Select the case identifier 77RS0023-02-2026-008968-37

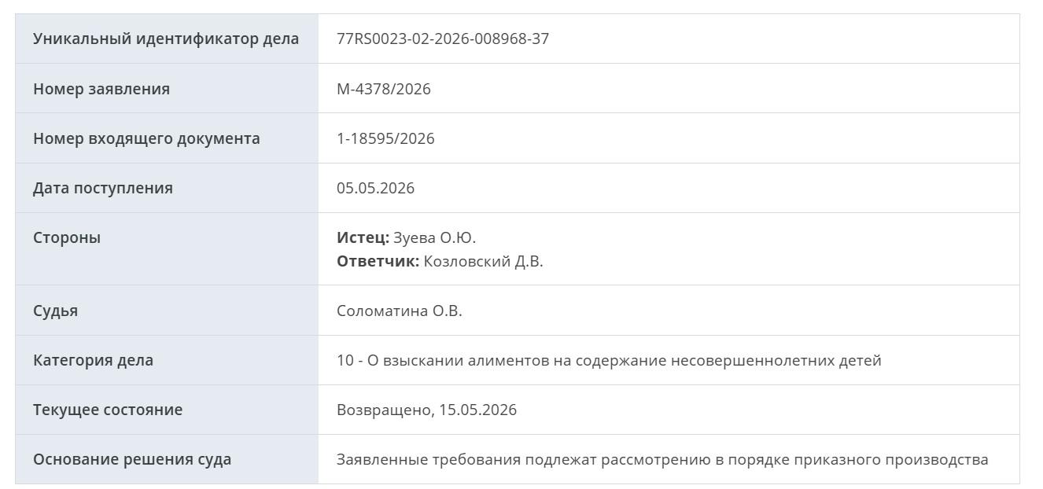coord(443,39)
